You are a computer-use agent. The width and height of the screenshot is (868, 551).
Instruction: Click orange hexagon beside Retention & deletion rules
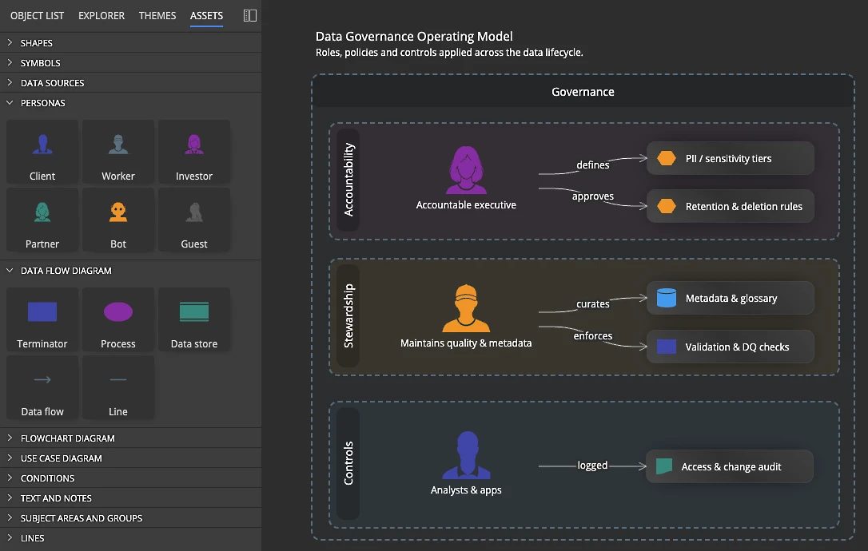coord(667,206)
